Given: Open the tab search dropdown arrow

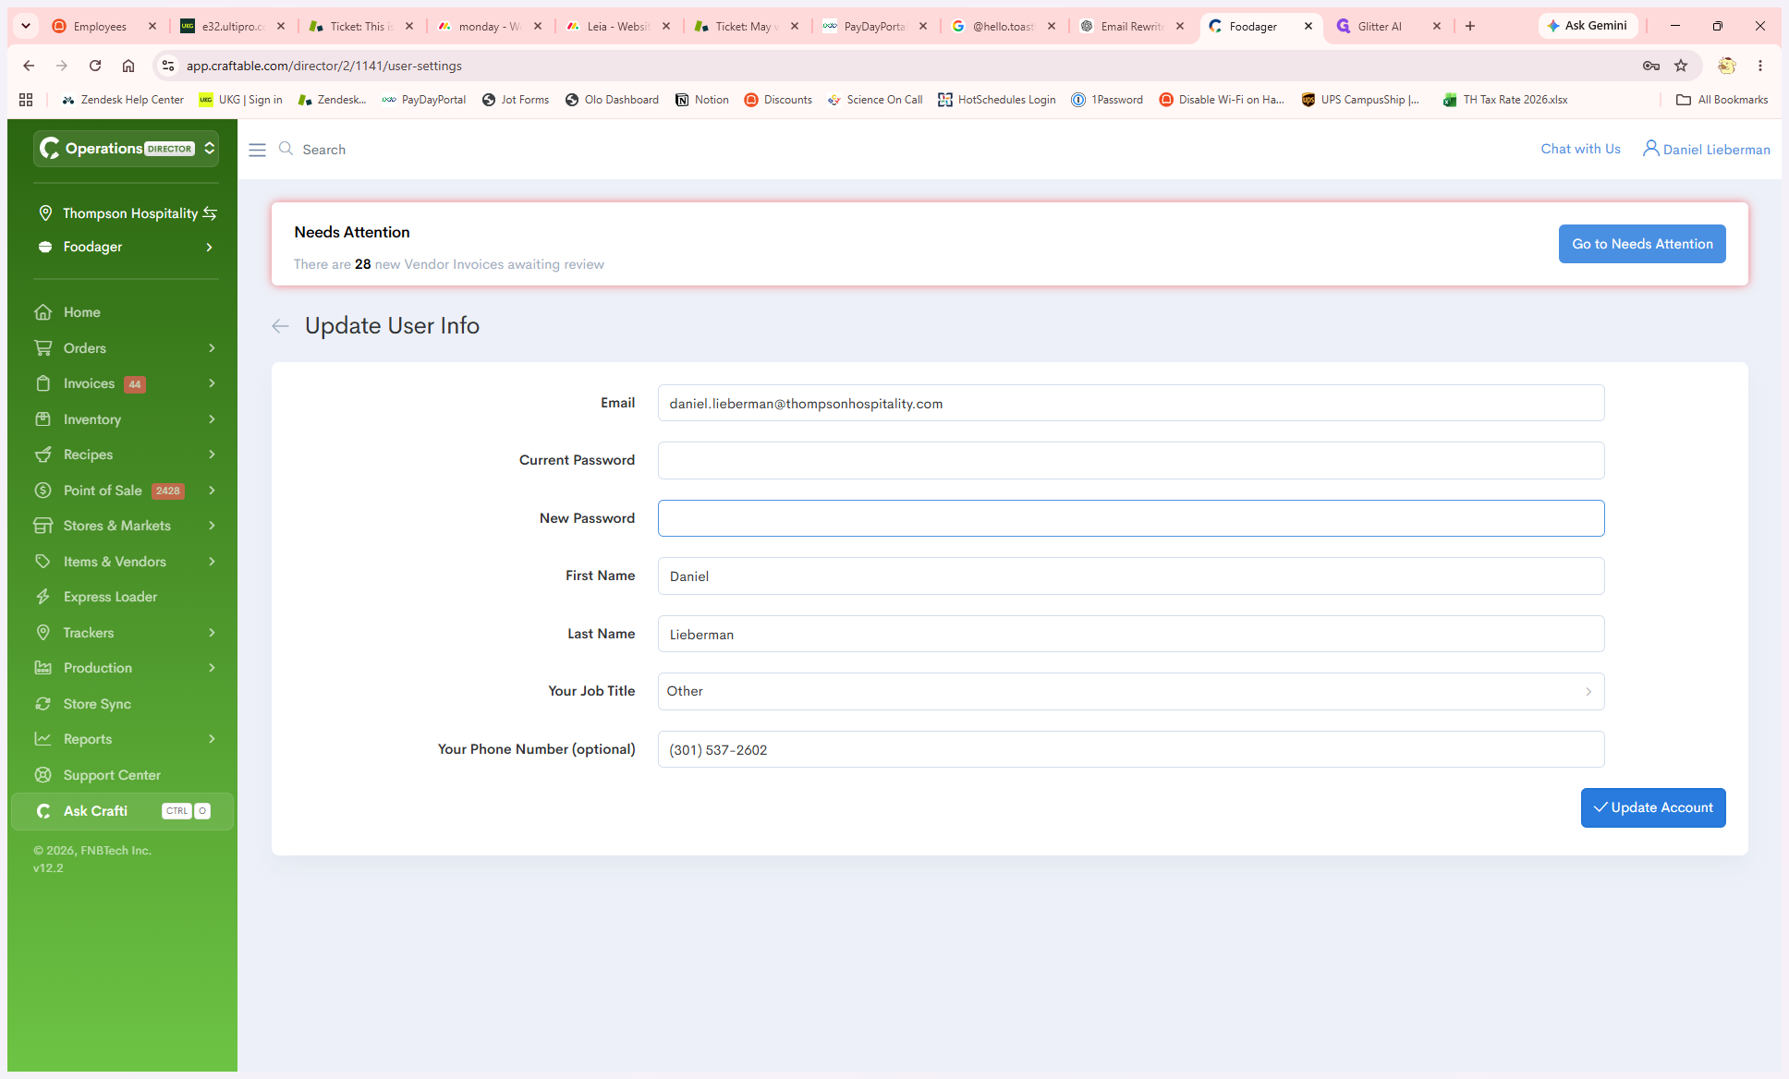Looking at the screenshot, I should tap(26, 26).
